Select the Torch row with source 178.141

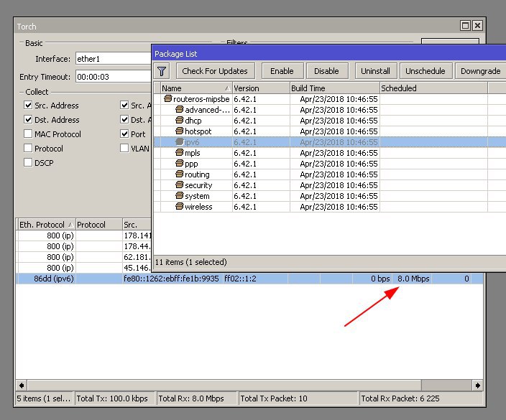[x=84, y=235]
